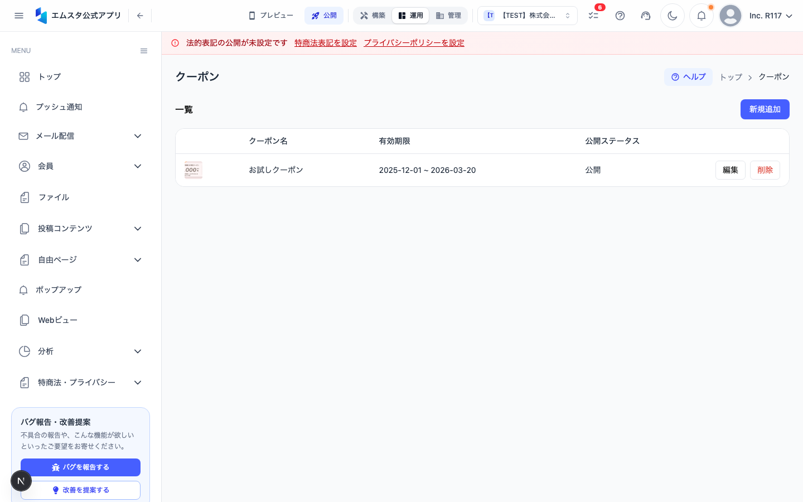Expand the 投稿コンテンツ submenu
803x502 pixels.
coord(80,229)
